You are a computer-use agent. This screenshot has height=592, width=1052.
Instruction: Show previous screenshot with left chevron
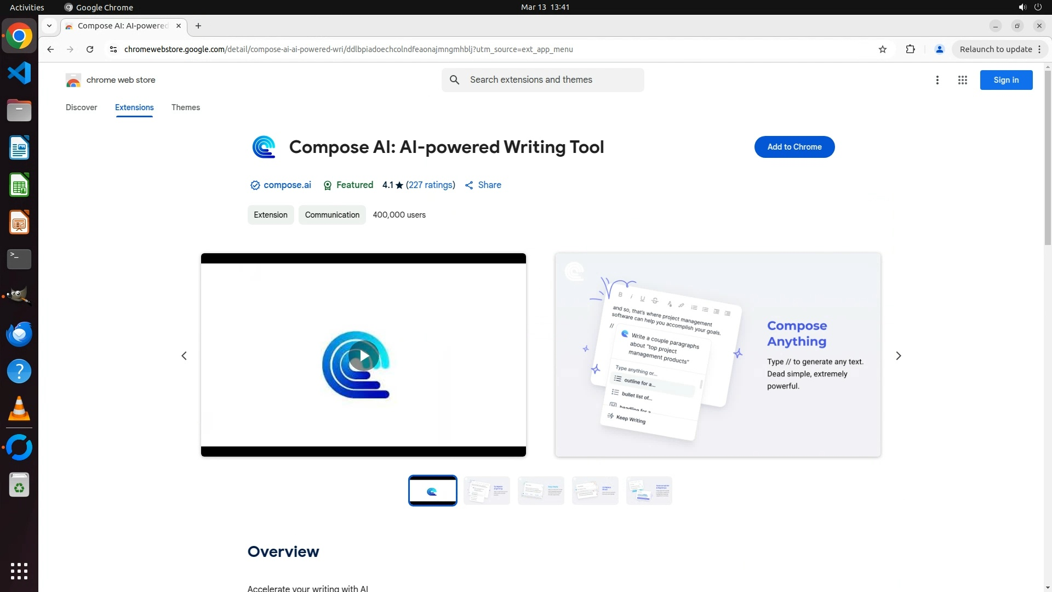click(x=184, y=356)
